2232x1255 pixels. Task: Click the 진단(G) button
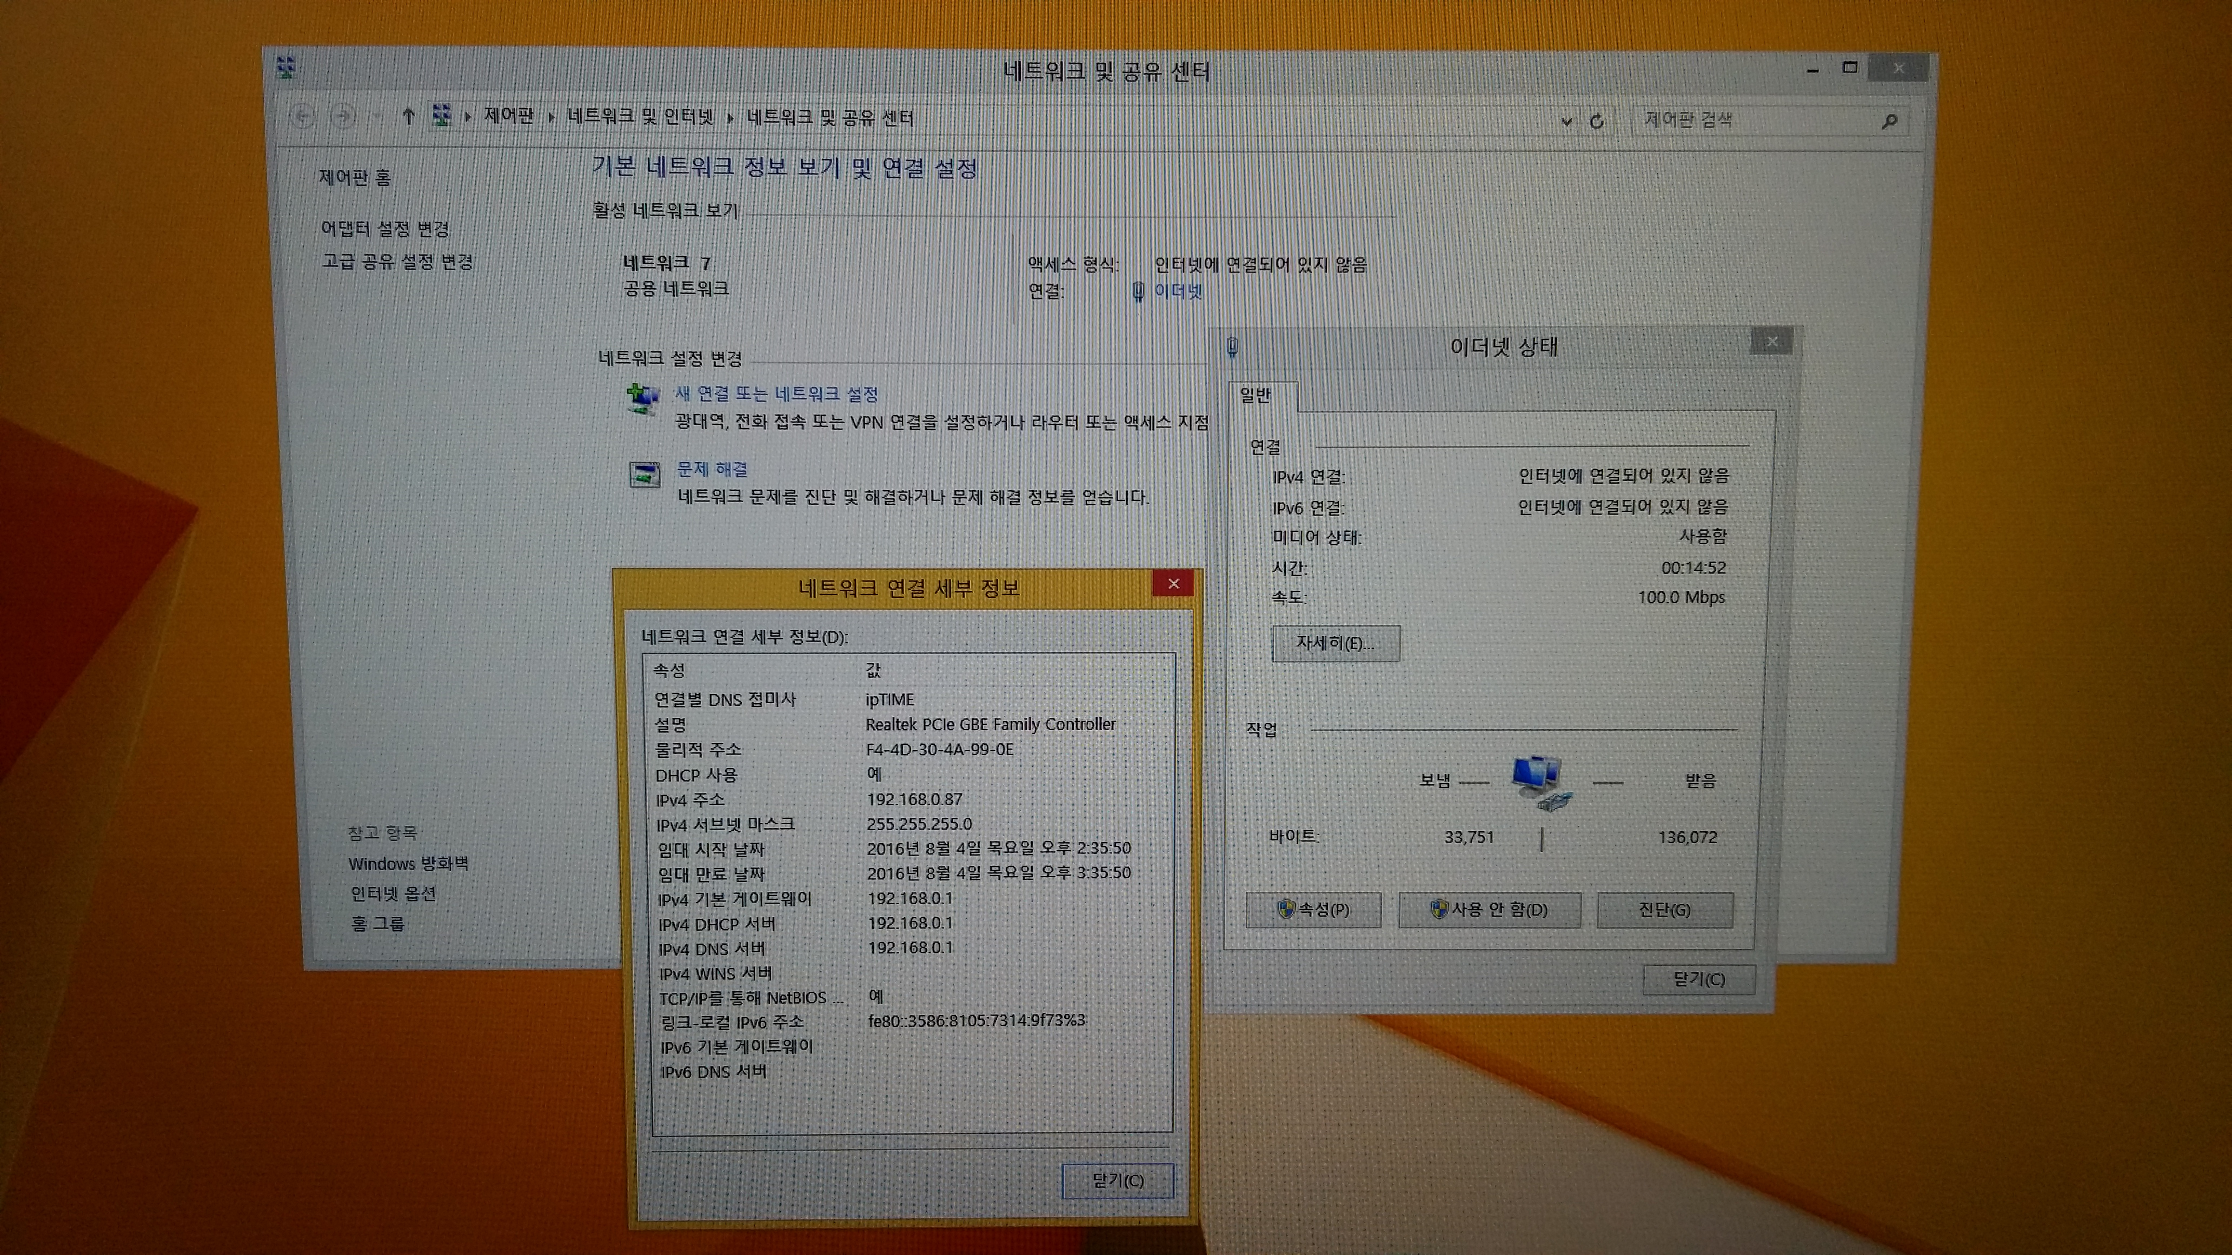(x=1664, y=910)
